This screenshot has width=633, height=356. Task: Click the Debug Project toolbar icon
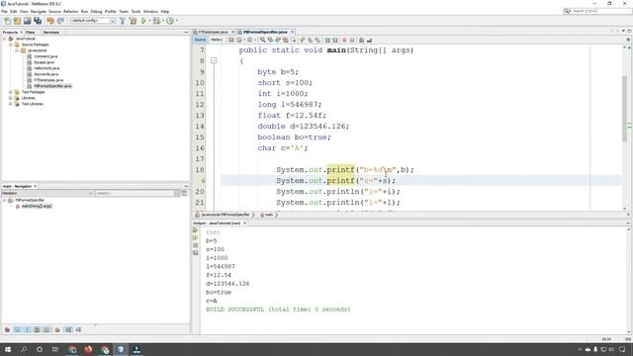click(x=156, y=21)
